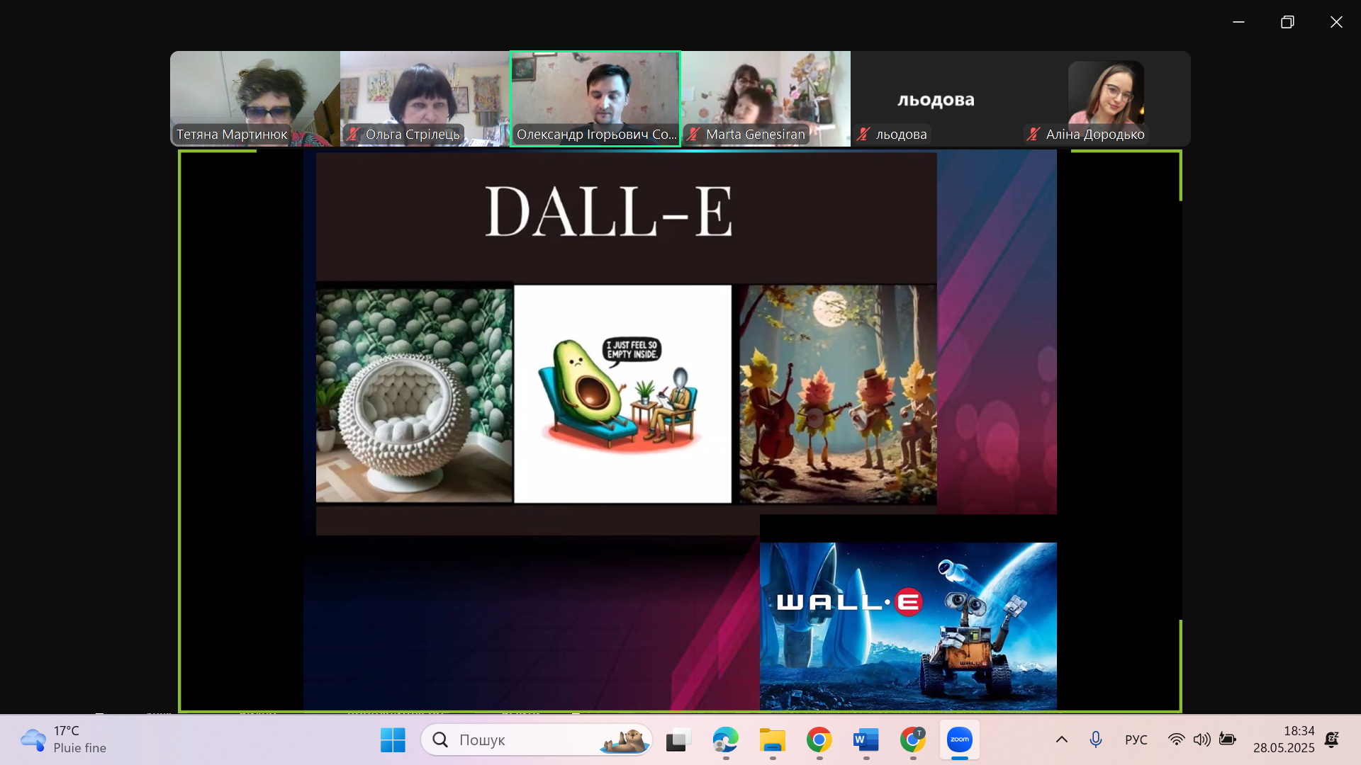Expand the hidden system tray icons
Image resolution: width=1361 pixels, height=765 pixels.
click(1061, 740)
